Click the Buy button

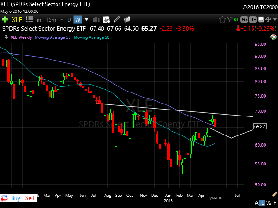[16, 198]
